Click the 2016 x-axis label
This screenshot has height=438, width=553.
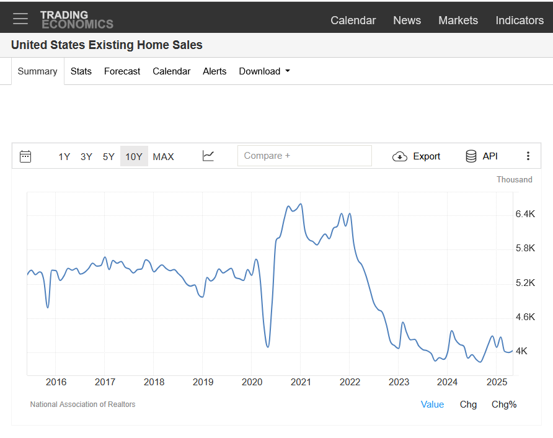pos(56,382)
